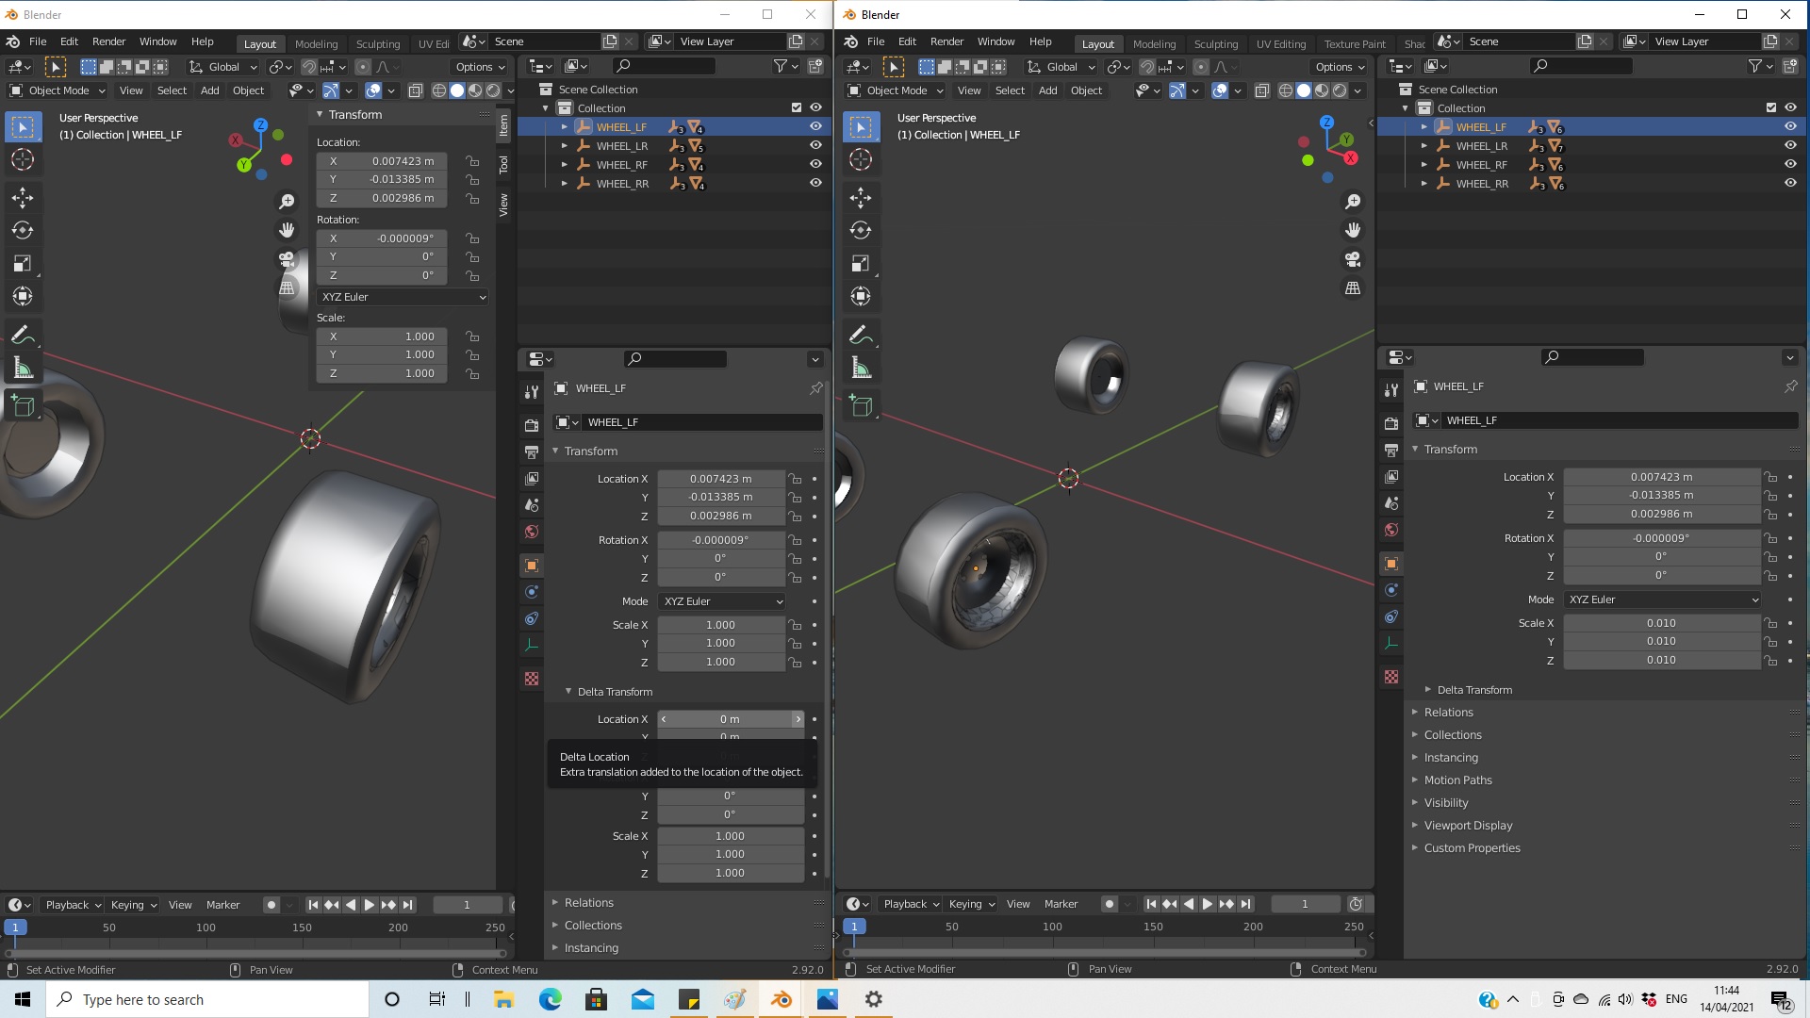Screen dimensions: 1810x1018
Task: Open File menu in right Blender window
Action: pos(876,41)
